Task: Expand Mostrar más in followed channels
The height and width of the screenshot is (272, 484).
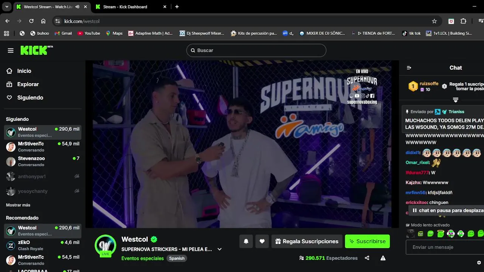Action: point(18,205)
